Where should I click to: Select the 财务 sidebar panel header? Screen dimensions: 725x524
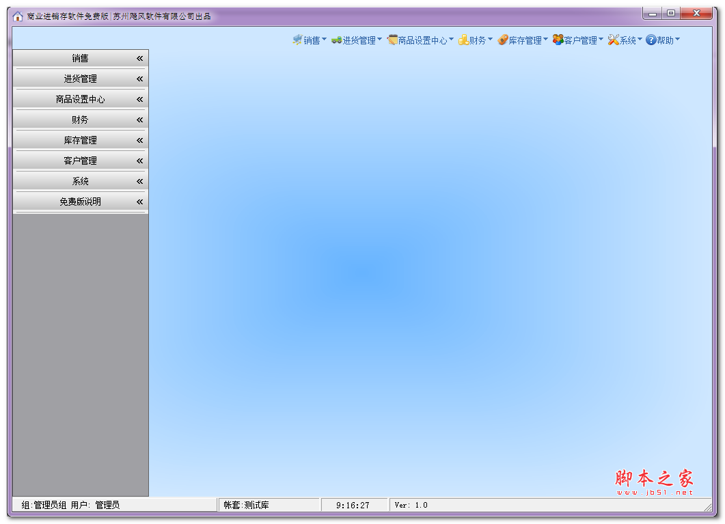point(81,120)
